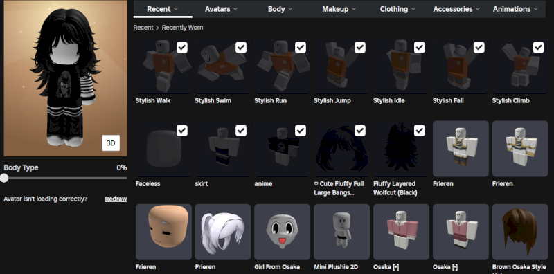
Task: Select the Stylish Swim animation item
Action: (x=223, y=66)
